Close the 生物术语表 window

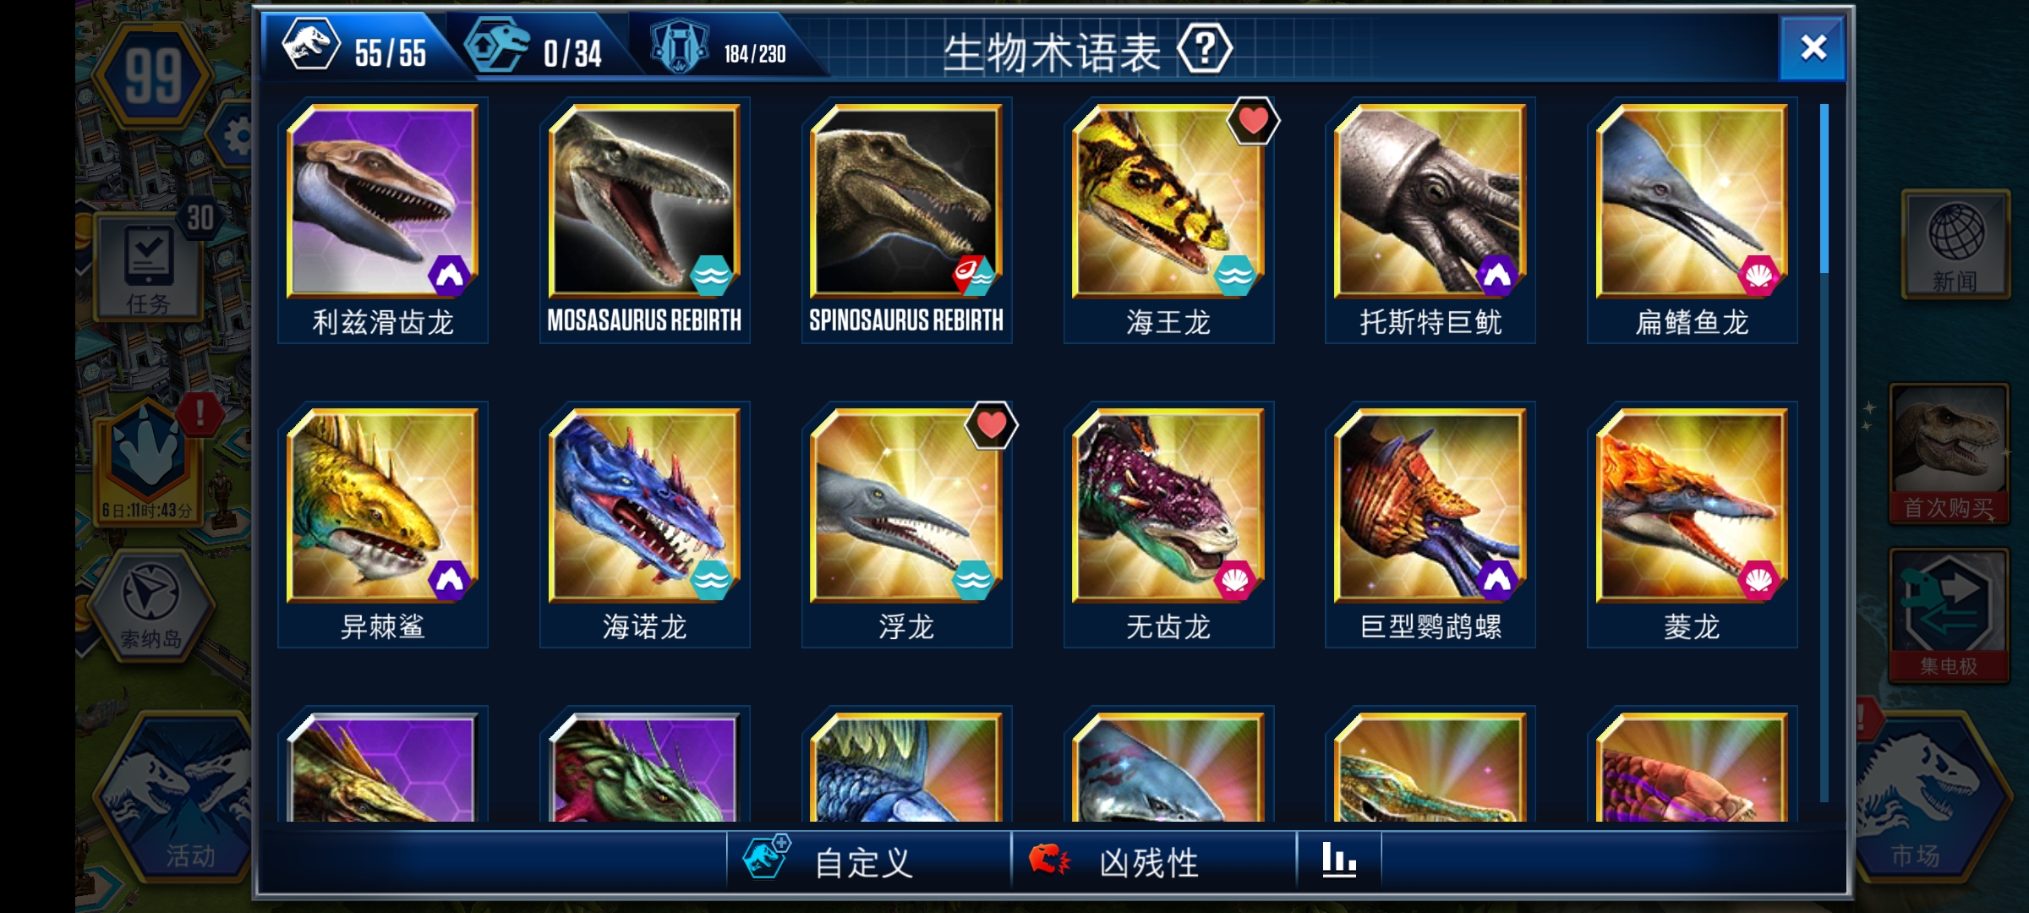[x=1813, y=48]
